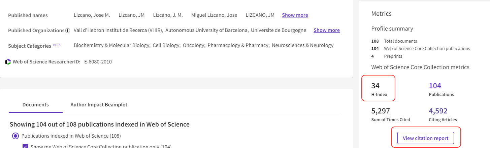Click the Published Organizations info icon
The height and width of the screenshot is (148, 490).
coord(68,31)
